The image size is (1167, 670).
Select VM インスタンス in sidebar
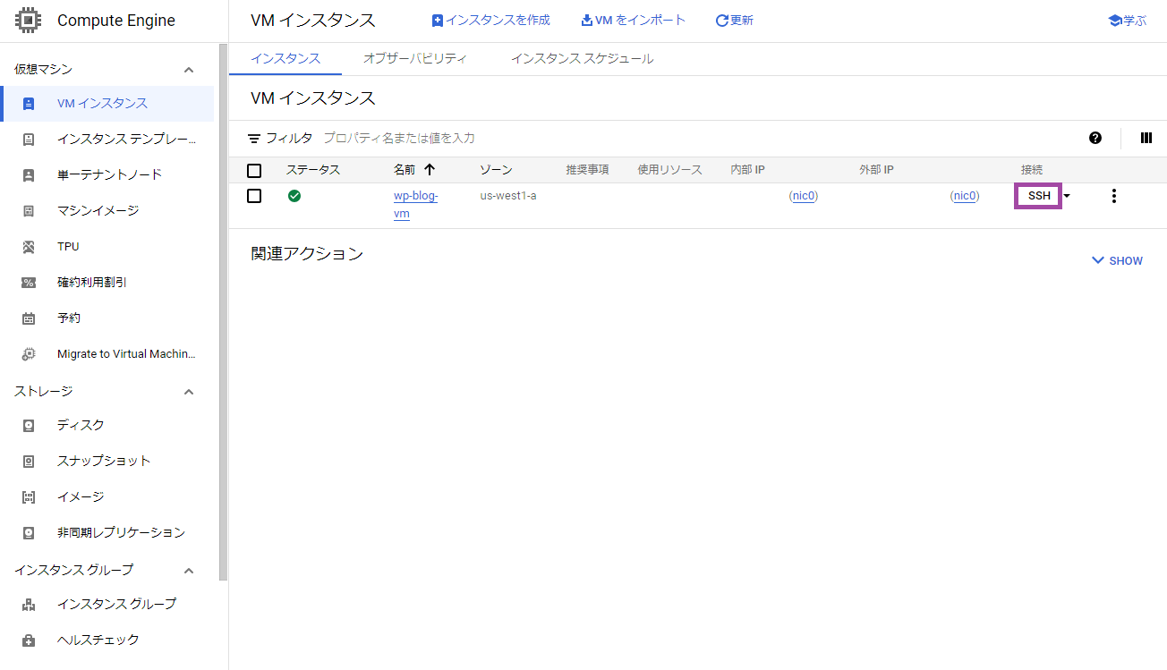tap(107, 104)
